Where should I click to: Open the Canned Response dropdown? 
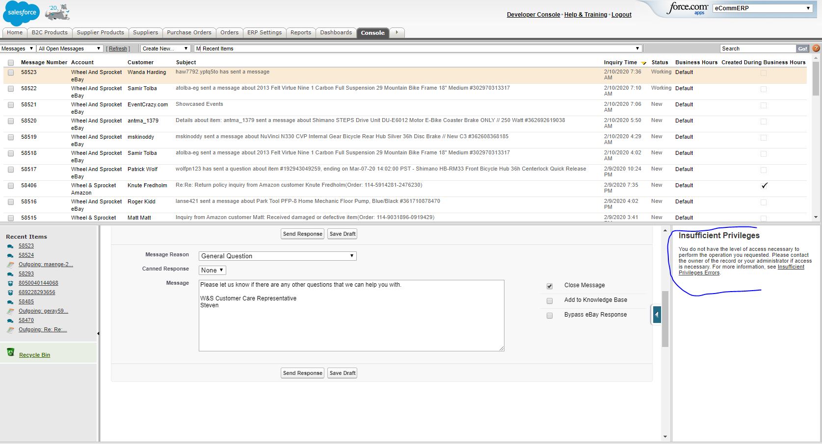coord(212,270)
